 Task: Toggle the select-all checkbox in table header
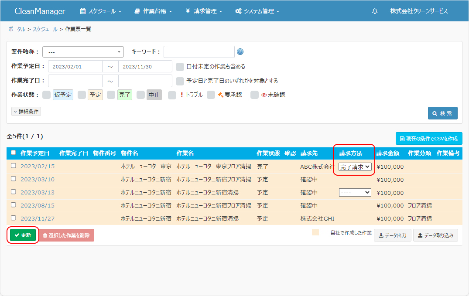pos(14,153)
